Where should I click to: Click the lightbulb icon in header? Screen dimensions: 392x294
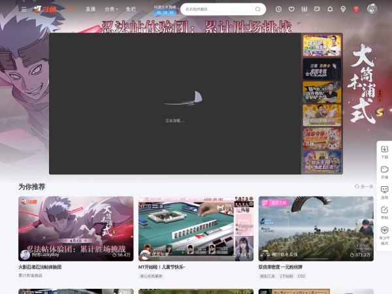[343, 9]
